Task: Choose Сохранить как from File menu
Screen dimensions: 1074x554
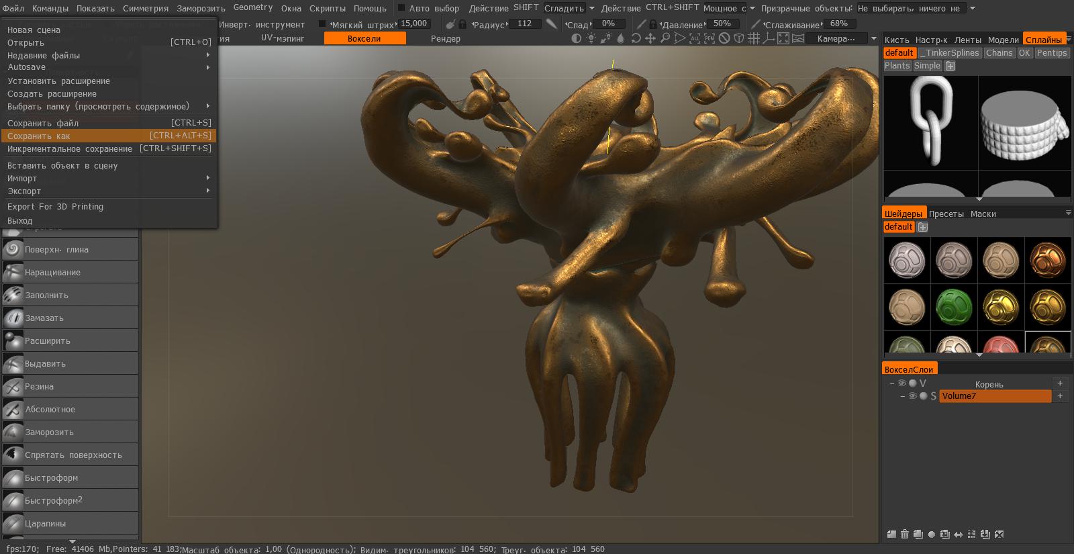Action: (109, 136)
